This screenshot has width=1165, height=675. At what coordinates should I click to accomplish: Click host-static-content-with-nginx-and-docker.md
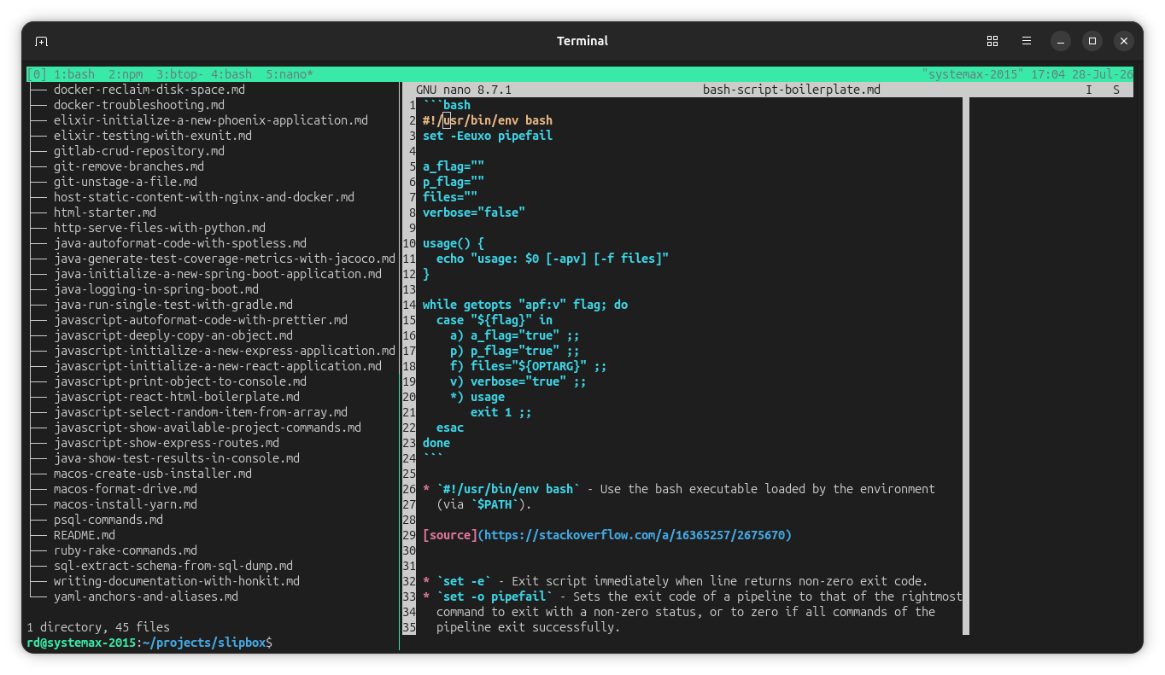tap(204, 197)
